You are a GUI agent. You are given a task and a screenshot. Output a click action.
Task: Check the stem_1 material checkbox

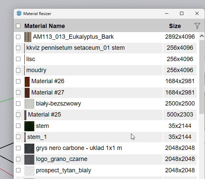pyautogui.click(x=18, y=137)
